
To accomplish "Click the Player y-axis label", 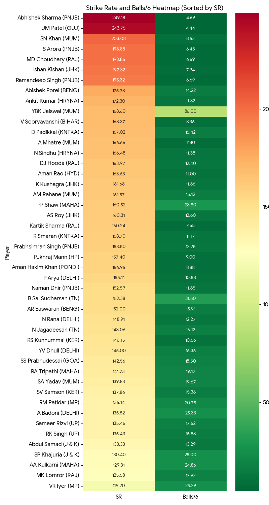I will 7,253.
